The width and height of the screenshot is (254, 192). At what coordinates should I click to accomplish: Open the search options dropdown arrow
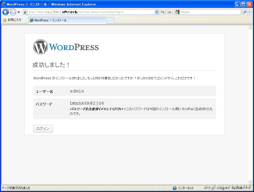tap(249, 12)
